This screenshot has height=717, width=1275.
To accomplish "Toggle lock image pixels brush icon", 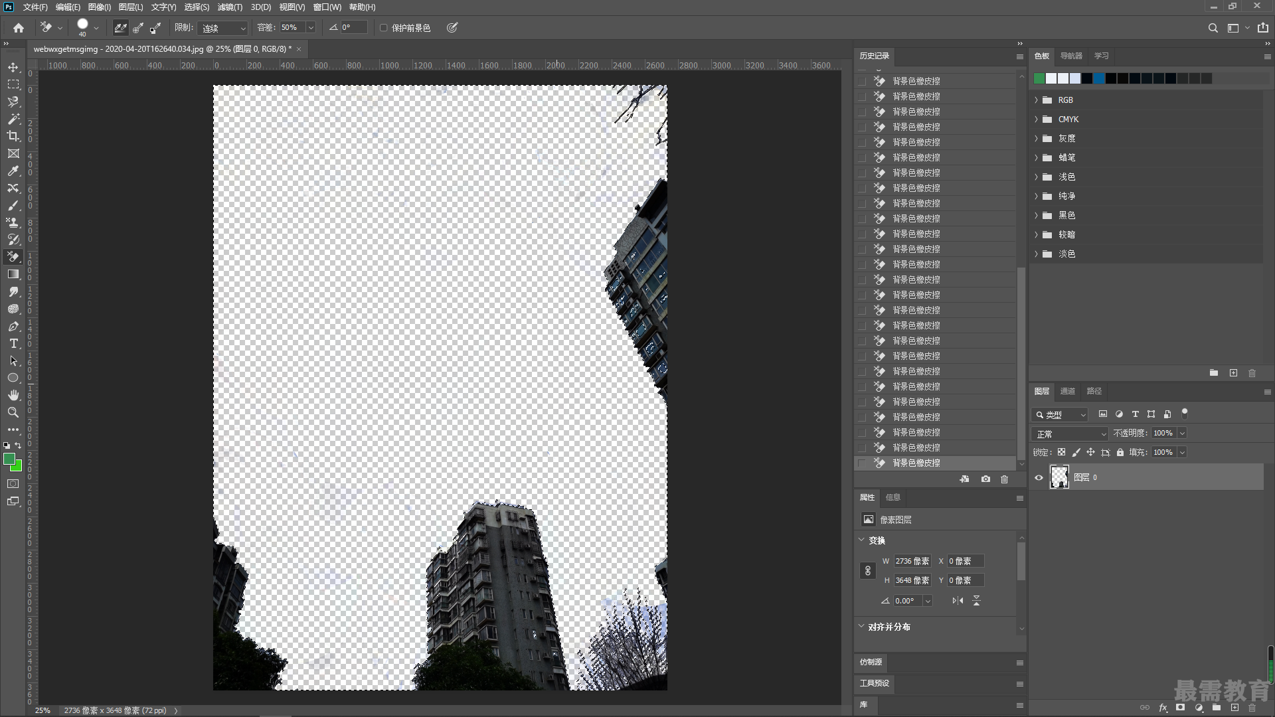I will point(1076,452).
